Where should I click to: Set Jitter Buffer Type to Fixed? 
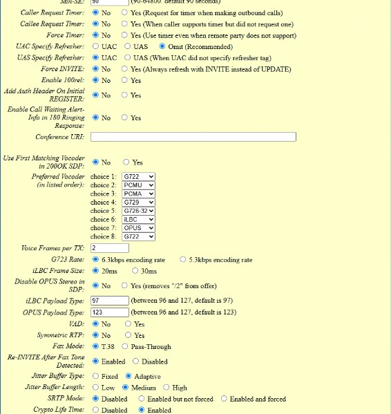click(95, 376)
